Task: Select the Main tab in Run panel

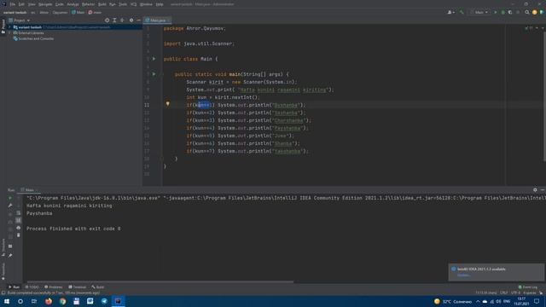Action: tap(29, 190)
